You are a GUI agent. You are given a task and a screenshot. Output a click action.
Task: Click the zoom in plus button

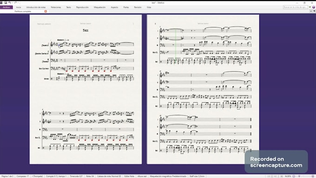[313, 176]
